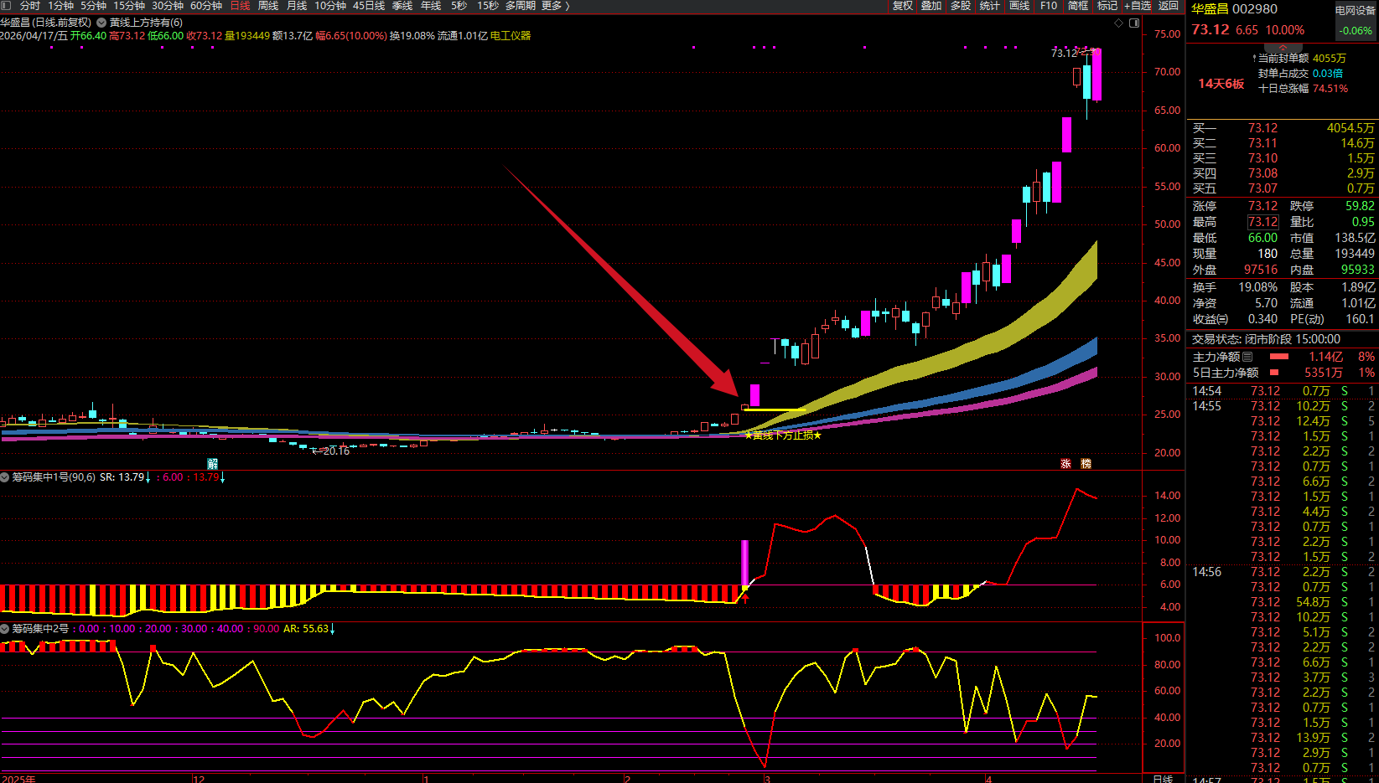Toggle the 复权 price adjustment option
This screenshot has width=1379, height=783.
point(903,6)
